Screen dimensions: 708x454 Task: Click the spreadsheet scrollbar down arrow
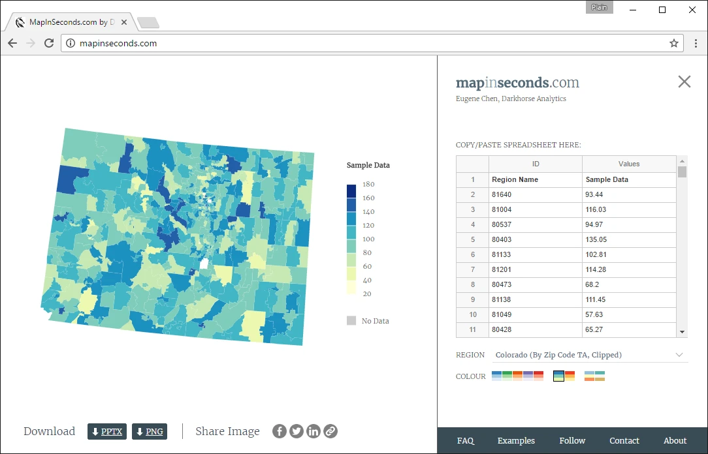click(683, 332)
